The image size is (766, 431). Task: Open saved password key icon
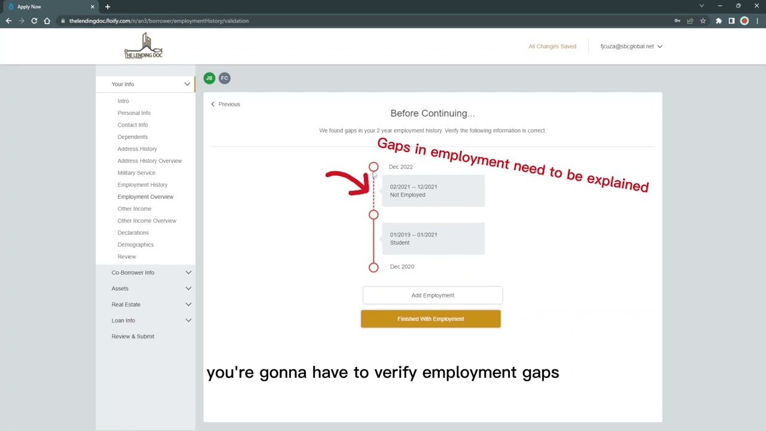tap(677, 20)
